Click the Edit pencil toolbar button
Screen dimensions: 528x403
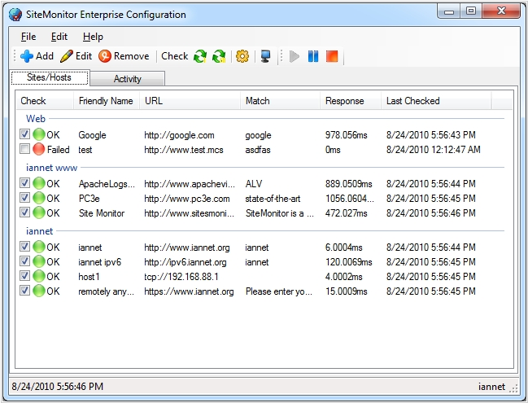[76, 56]
